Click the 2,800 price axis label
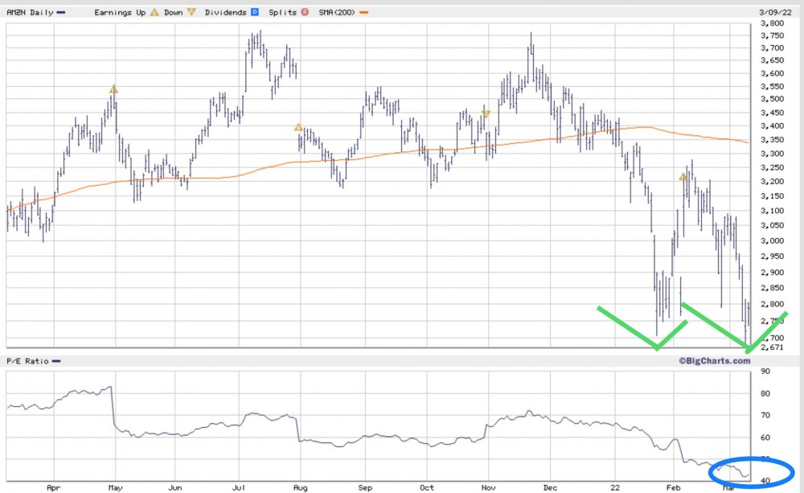The width and height of the screenshot is (804, 493). tap(772, 304)
